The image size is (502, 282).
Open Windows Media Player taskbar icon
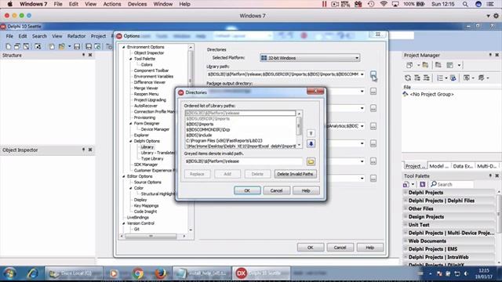coord(113,273)
